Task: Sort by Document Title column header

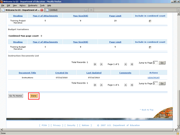Action: coord(27,73)
